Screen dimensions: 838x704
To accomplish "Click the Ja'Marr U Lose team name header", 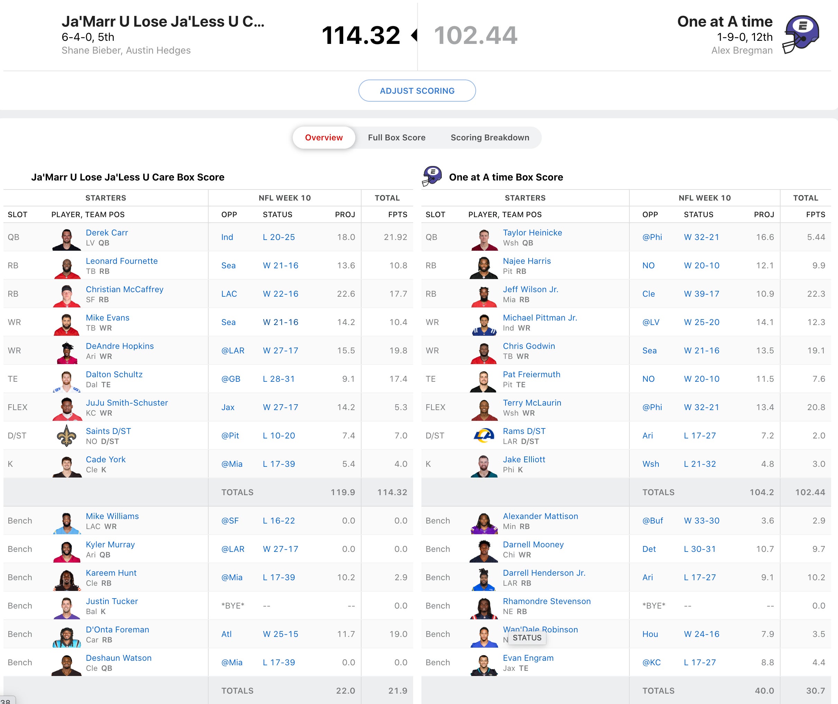I will tap(163, 21).
